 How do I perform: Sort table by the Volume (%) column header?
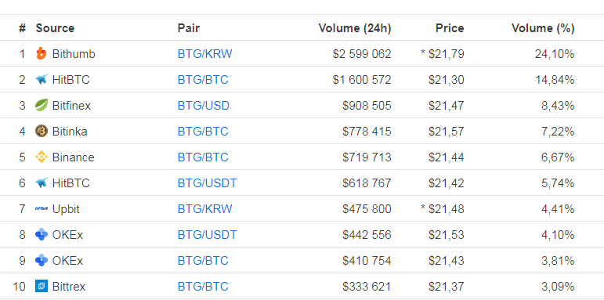point(543,28)
